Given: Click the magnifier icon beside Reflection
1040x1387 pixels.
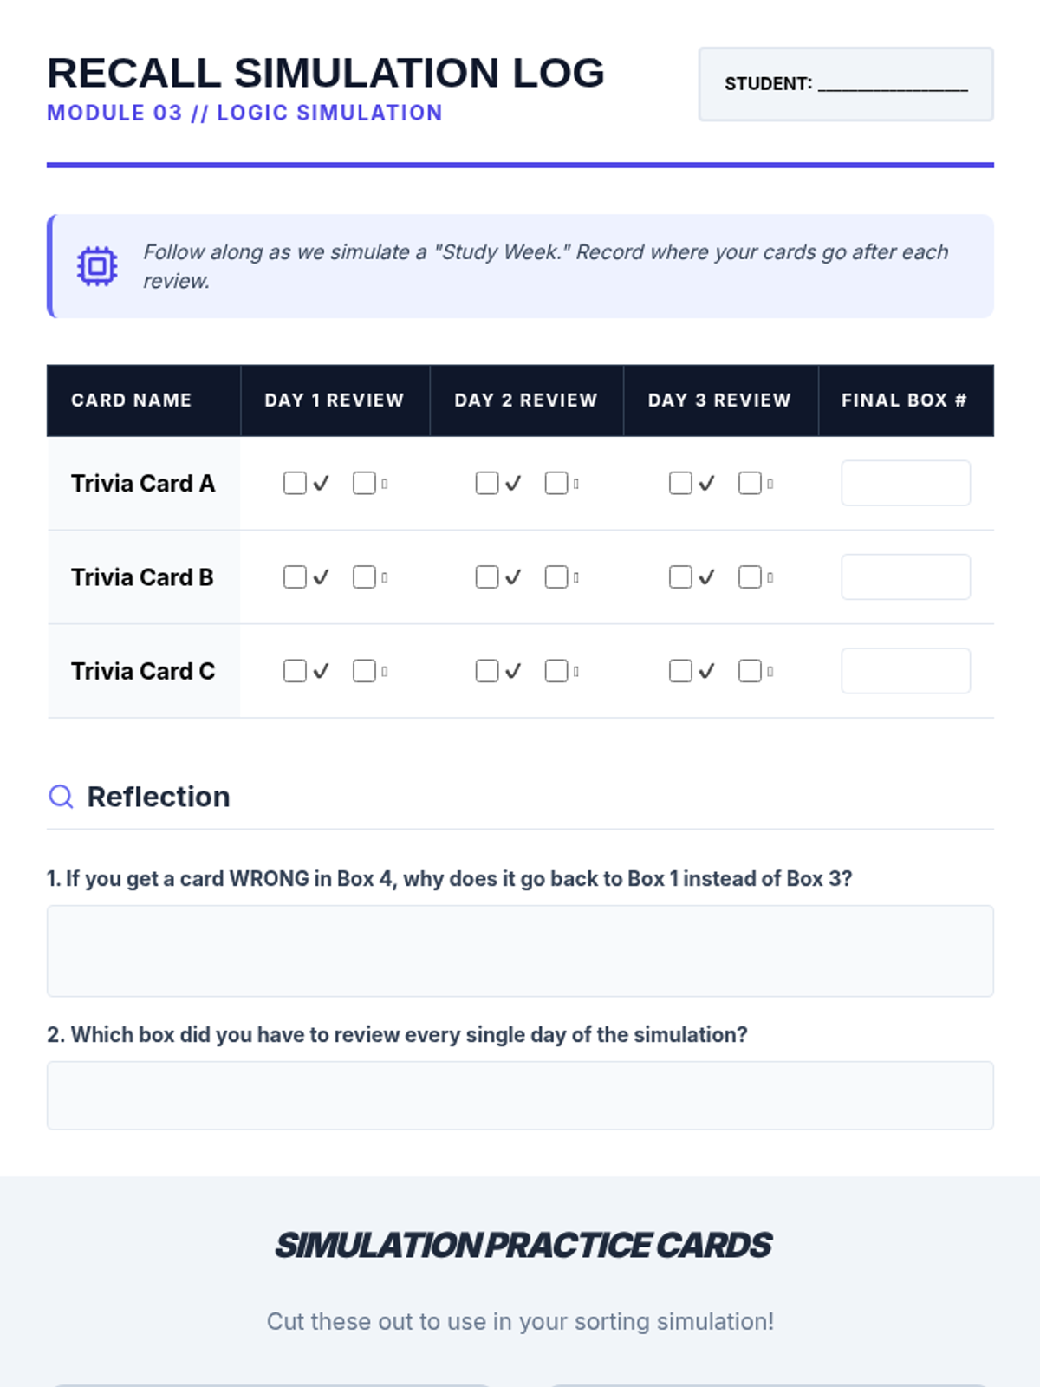Looking at the screenshot, I should pyautogui.click(x=61, y=797).
